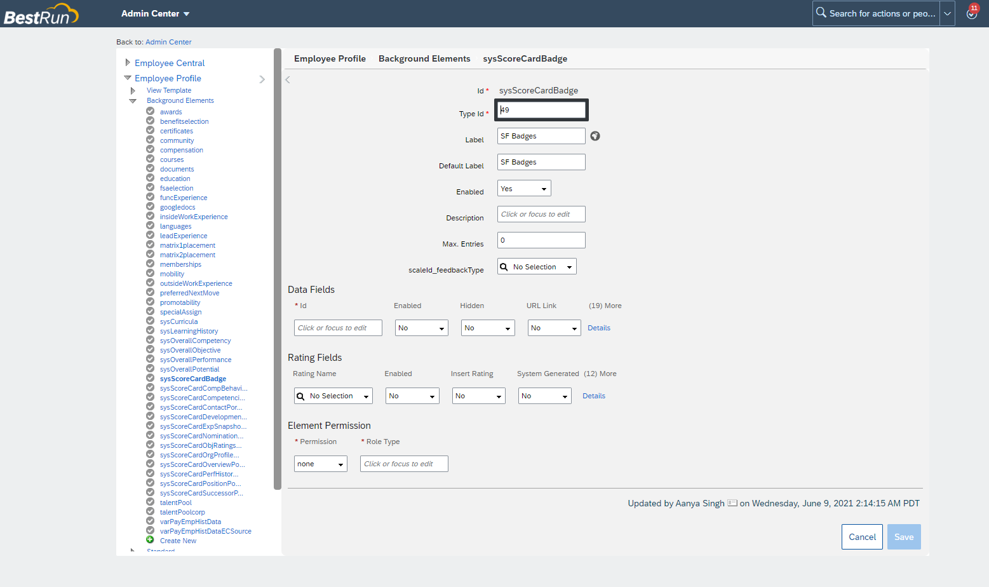Click the check icon beside promotability
Viewport: 989px width, 587px height.
tap(150, 302)
